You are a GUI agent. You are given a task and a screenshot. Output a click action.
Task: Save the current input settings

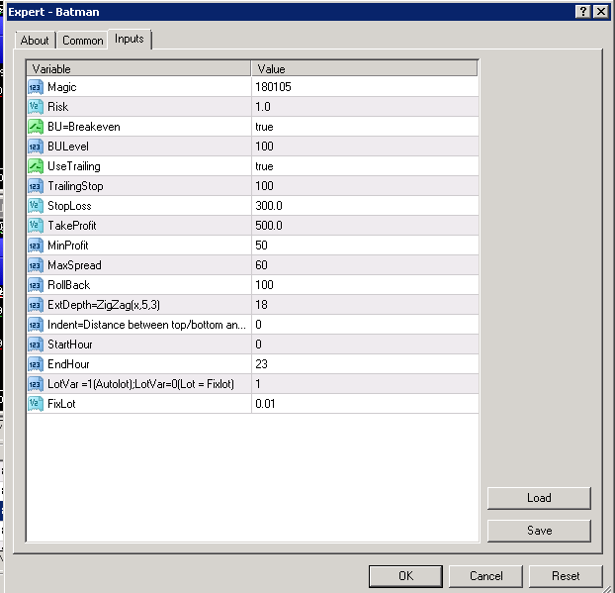point(539,531)
